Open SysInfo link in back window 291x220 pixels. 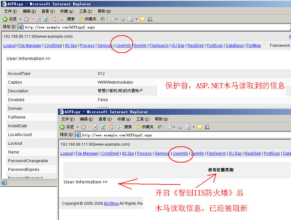(x=140, y=46)
